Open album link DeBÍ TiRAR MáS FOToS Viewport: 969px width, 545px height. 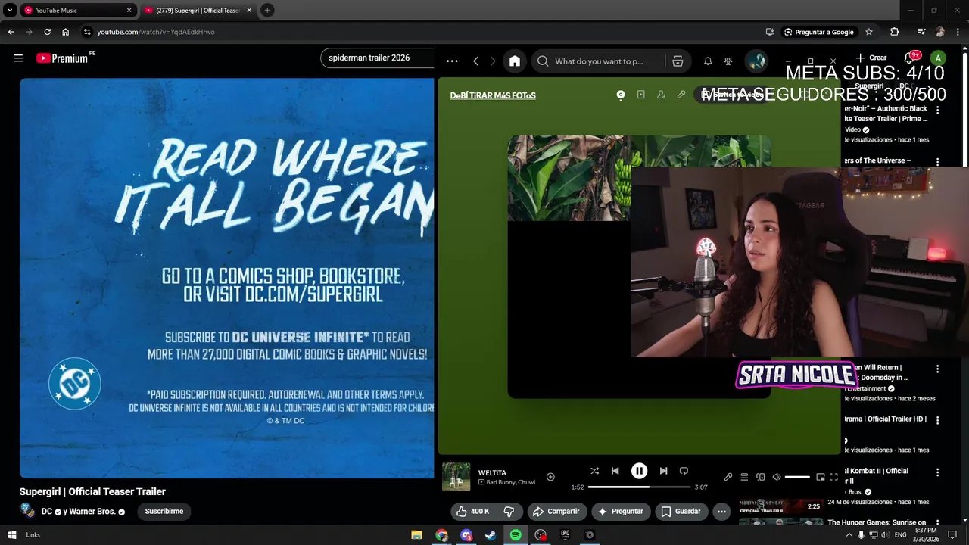pos(493,95)
